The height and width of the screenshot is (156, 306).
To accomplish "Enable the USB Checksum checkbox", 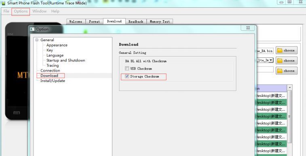I will pos(127,68).
